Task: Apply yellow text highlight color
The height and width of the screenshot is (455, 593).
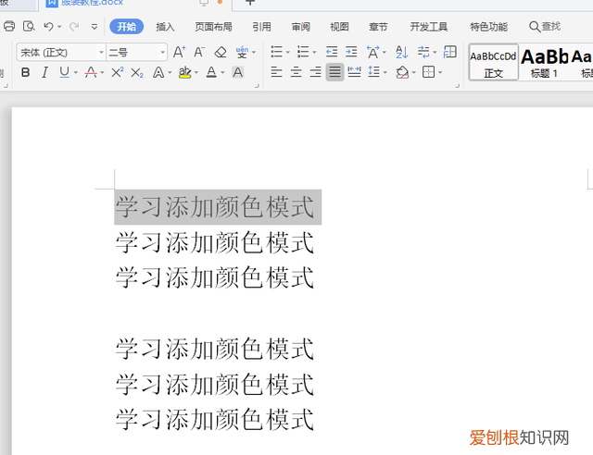Action: pos(184,72)
